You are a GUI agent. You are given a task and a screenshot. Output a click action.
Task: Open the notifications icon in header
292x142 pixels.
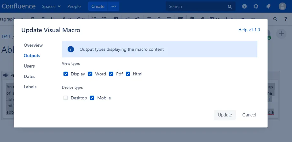click(x=268, y=6)
